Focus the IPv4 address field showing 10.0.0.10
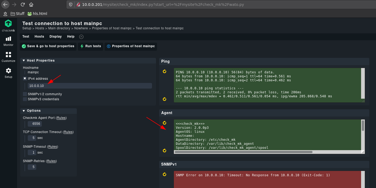 coord(90,86)
